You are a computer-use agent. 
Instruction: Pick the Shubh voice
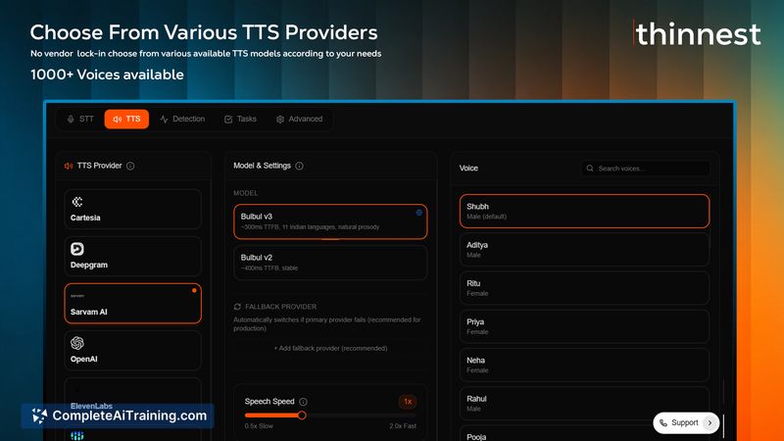click(x=584, y=211)
